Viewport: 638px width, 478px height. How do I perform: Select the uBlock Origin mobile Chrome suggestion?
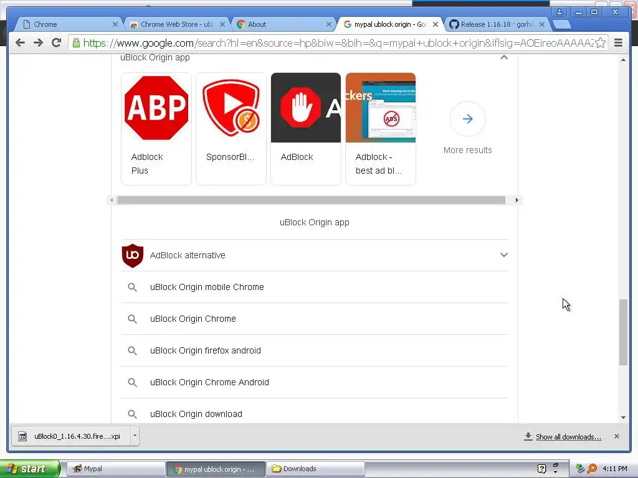click(x=315, y=287)
